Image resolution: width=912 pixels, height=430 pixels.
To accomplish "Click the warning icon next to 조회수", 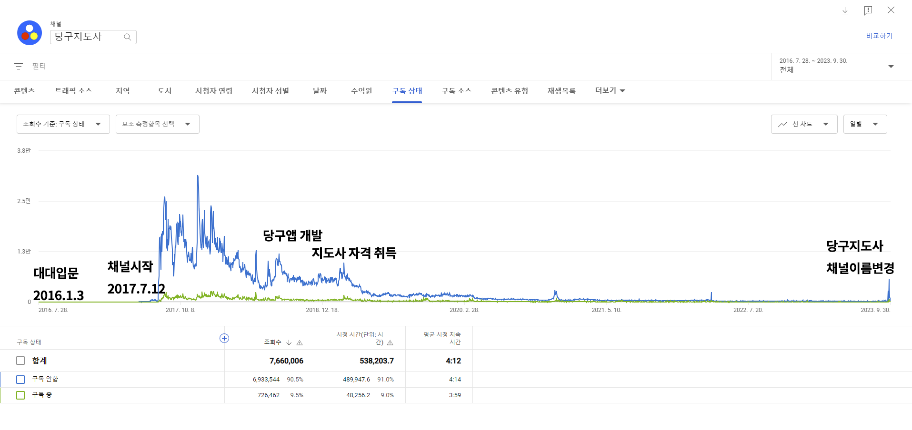I will click(300, 342).
